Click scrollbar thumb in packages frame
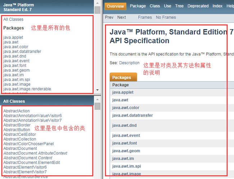This screenshot has width=234, height=179. [98, 10]
